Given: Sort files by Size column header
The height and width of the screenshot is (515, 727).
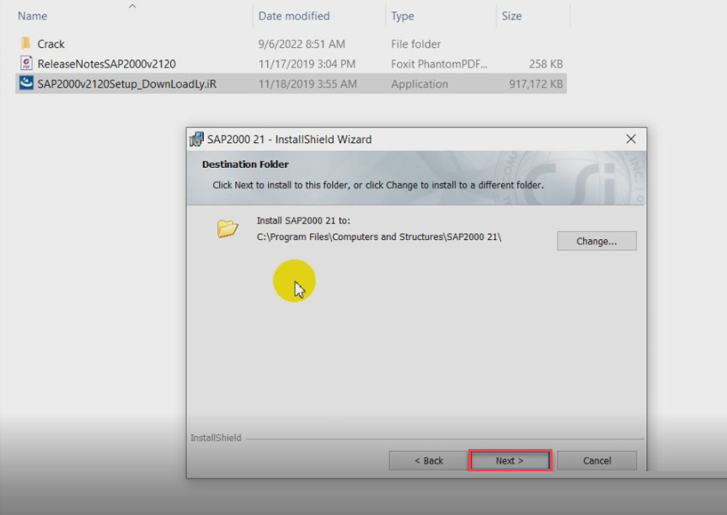Looking at the screenshot, I should tap(511, 15).
